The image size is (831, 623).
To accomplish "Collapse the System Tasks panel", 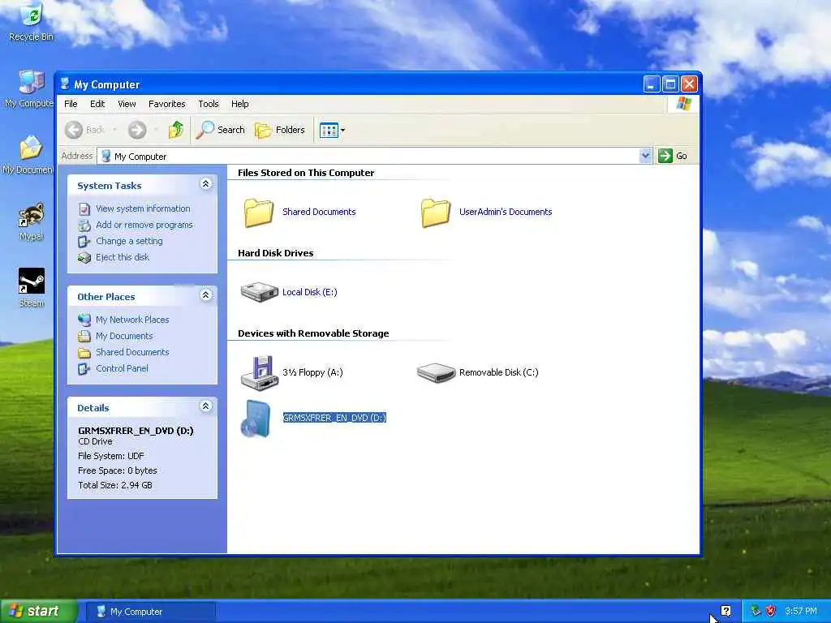I will point(205,184).
